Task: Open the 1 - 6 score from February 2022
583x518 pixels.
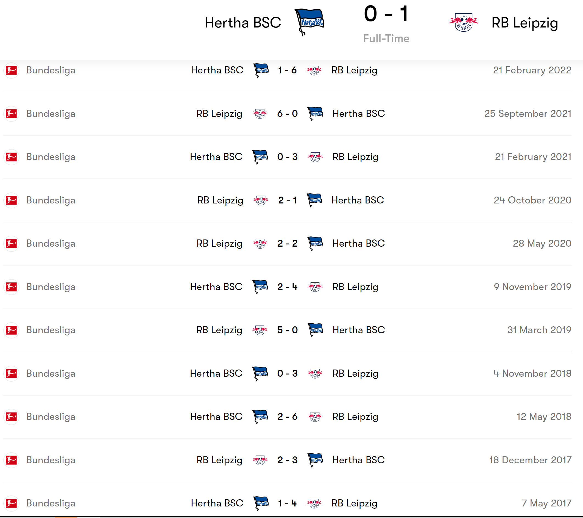Action: 287,70
